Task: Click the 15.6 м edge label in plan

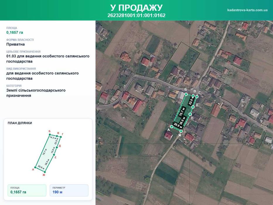Action: (53, 150)
